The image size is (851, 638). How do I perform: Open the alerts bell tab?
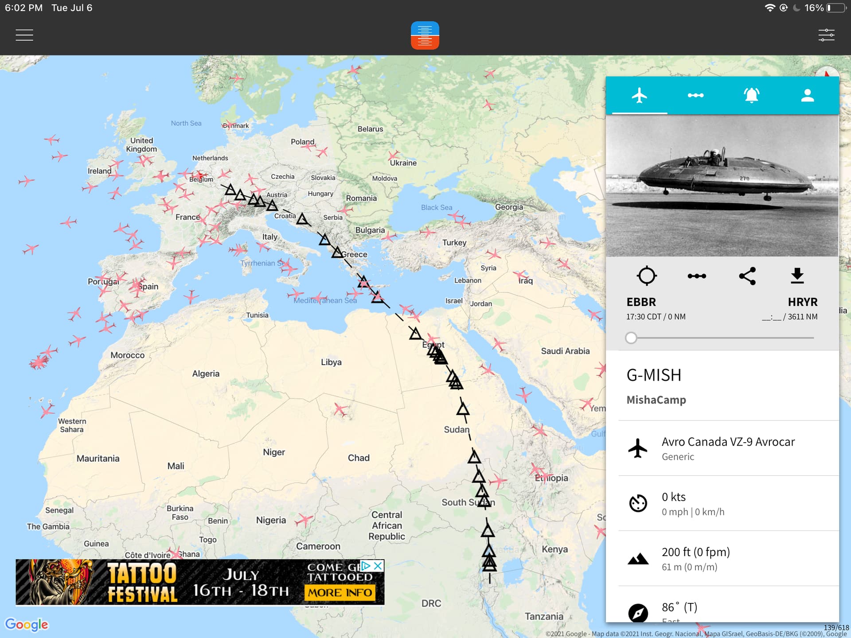[752, 95]
